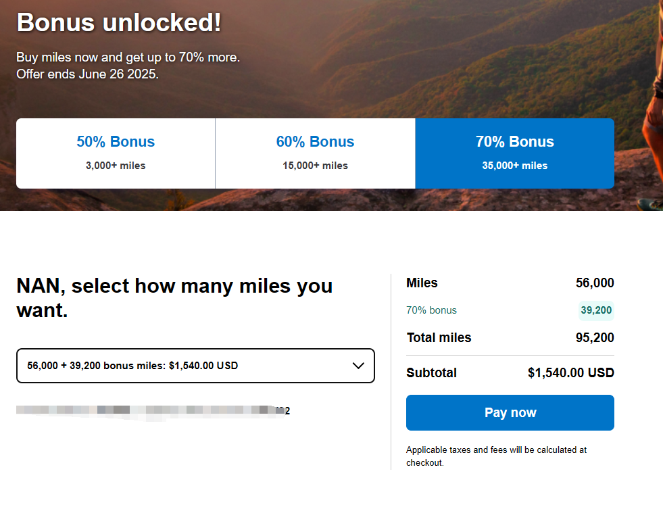
Task: Click the 56,000 miles value
Action: click(595, 283)
